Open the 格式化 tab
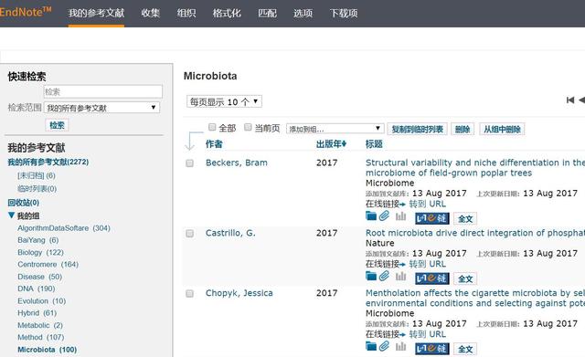The height and width of the screenshot is (357, 585). click(x=227, y=13)
